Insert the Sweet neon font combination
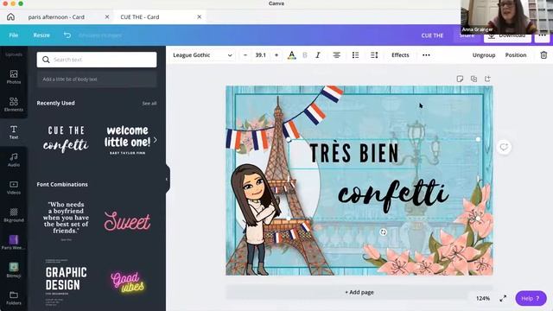 click(127, 221)
